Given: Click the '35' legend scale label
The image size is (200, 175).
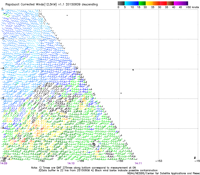Looking at the screenshot, I should click(166, 7).
